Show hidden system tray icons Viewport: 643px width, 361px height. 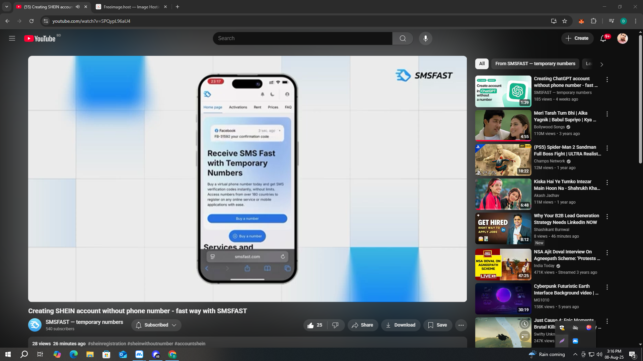click(x=575, y=354)
